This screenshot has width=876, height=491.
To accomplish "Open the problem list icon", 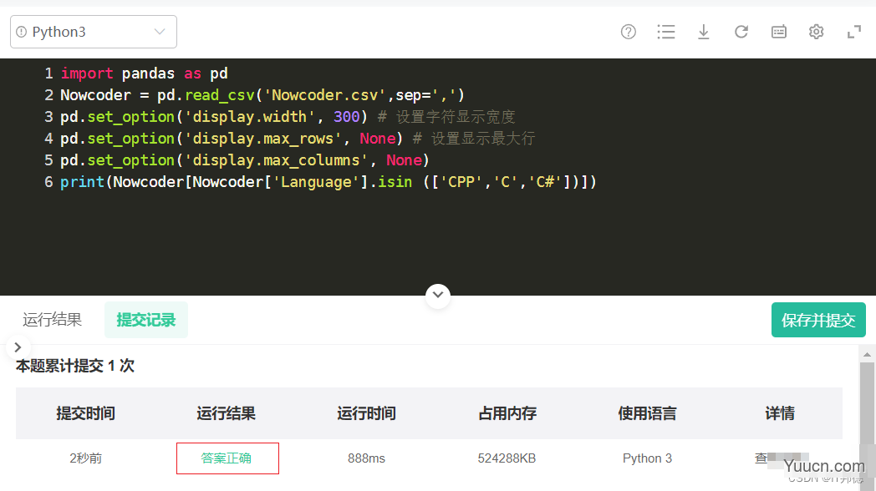I will click(666, 32).
